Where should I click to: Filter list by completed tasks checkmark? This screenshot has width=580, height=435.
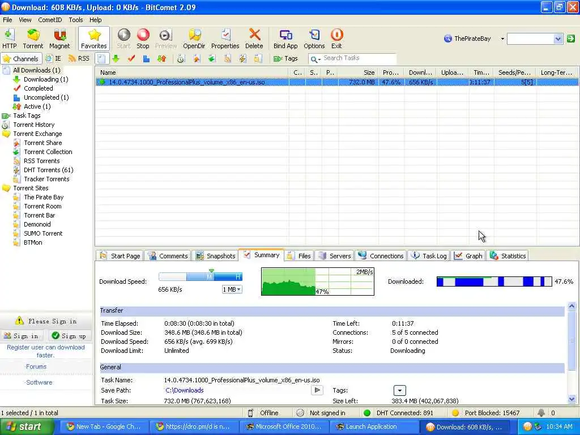coord(131,58)
